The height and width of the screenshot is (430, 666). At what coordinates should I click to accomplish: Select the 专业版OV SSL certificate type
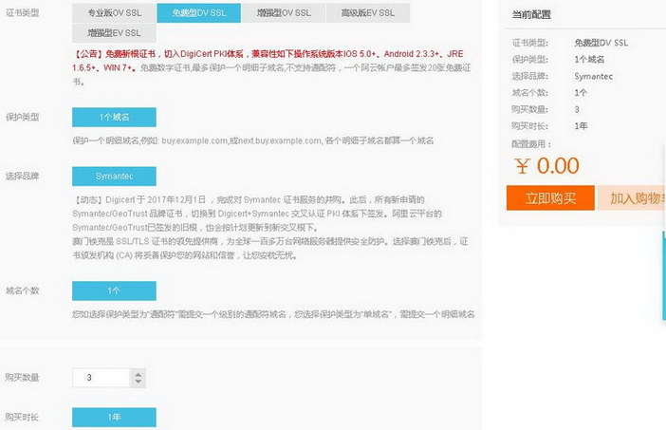point(114,12)
